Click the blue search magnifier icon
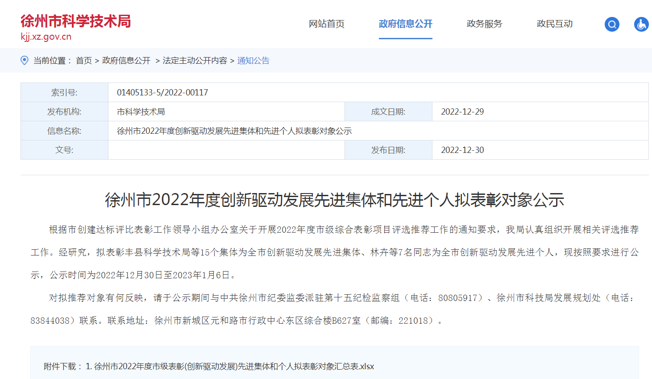Screen dimensions: 652x379 [612, 24]
